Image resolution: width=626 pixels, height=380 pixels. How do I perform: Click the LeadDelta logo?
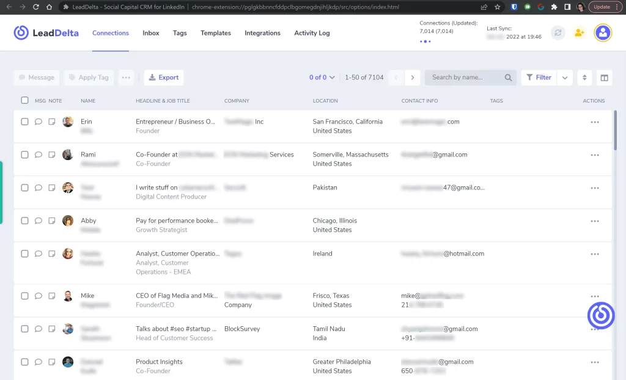46,33
